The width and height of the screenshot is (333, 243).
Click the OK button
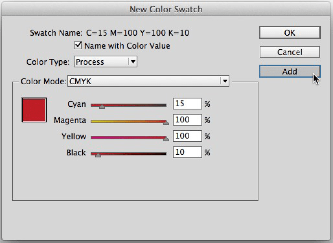click(289, 33)
